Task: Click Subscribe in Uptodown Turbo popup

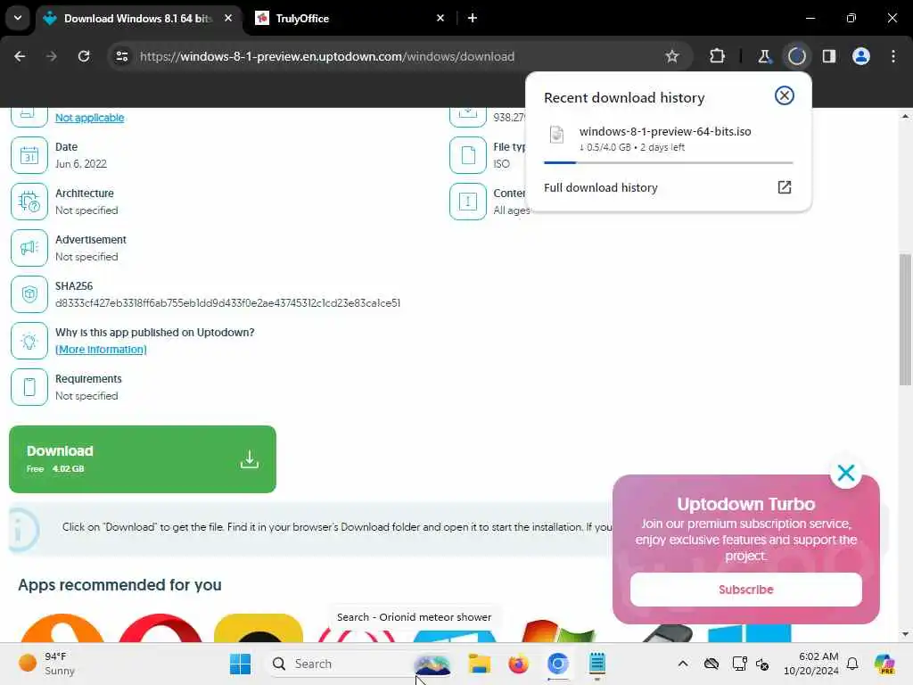Action: pos(746,590)
